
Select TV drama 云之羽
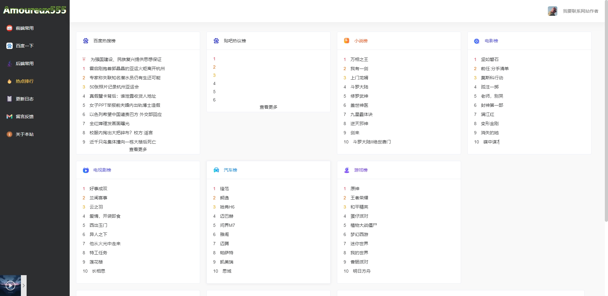coord(96,207)
